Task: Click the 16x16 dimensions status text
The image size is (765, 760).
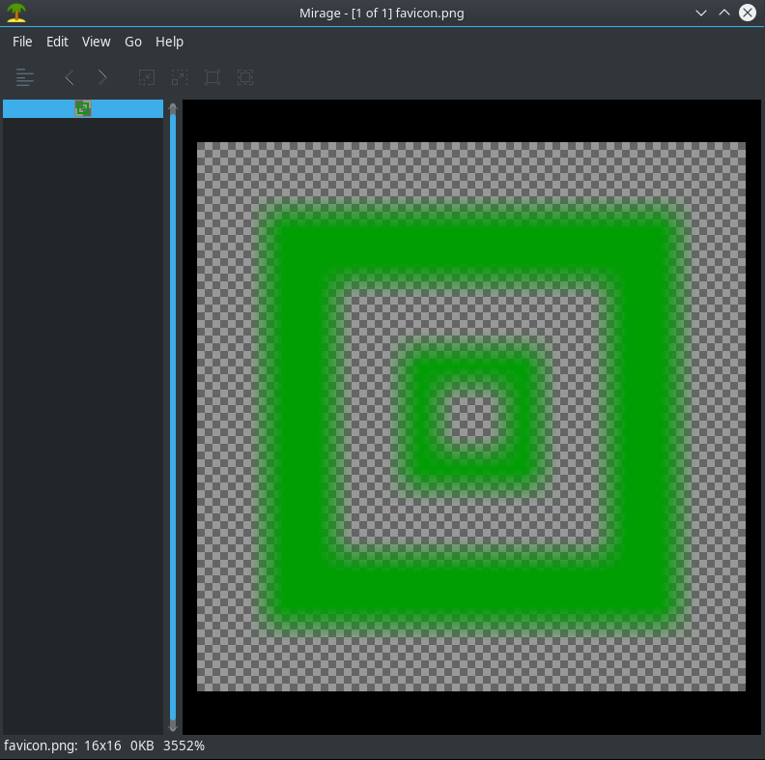Action: 102,745
